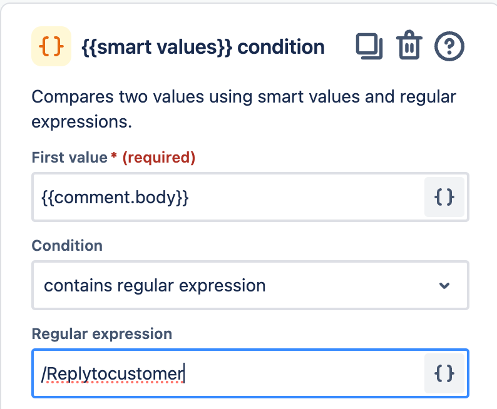Select the '{{smart values}} condition' heading
This screenshot has height=409, width=497.
203,47
